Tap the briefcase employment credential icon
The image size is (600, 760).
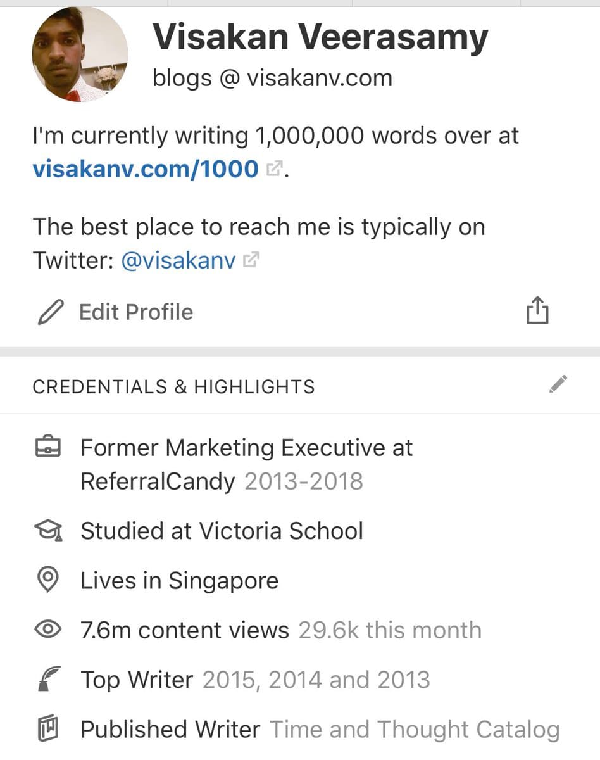pyautogui.click(x=47, y=448)
